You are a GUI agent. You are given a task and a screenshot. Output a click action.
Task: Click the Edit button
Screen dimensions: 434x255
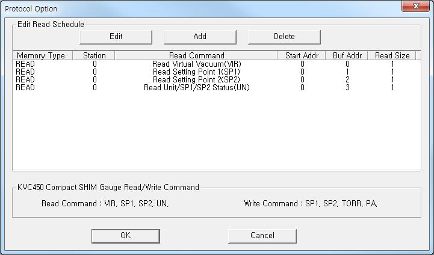click(116, 37)
